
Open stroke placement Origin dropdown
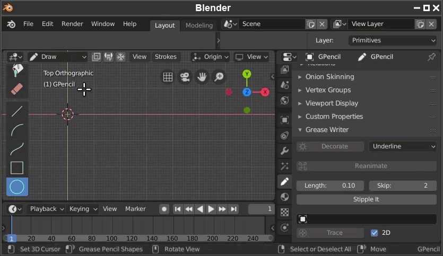210,57
